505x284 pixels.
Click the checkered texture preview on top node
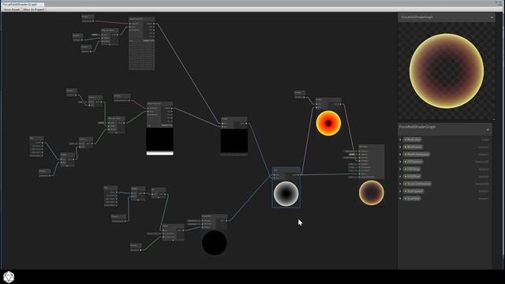click(x=142, y=56)
